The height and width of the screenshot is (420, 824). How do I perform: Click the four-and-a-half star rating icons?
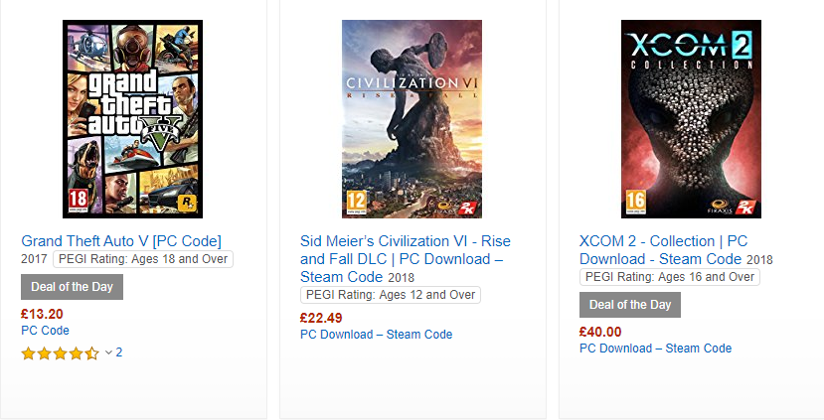coord(60,353)
